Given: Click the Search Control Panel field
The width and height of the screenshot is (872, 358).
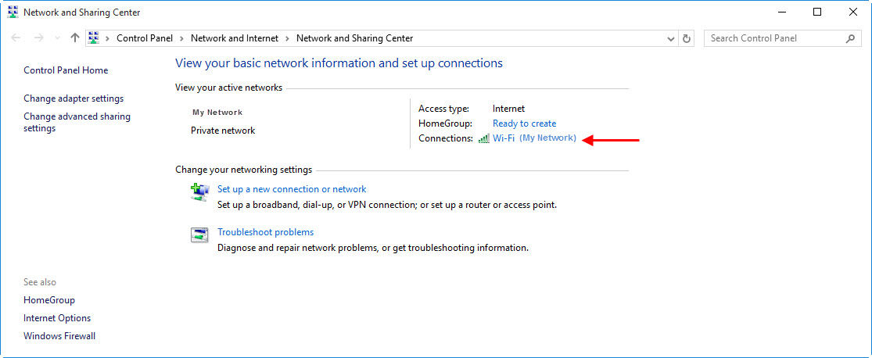Looking at the screenshot, I should (783, 38).
